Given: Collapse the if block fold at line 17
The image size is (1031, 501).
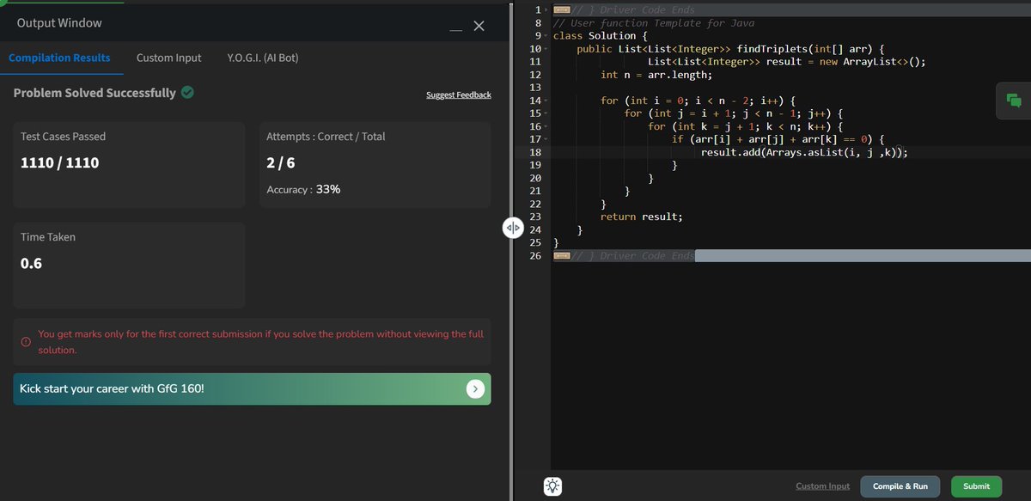Looking at the screenshot, I should click(546, 139).
